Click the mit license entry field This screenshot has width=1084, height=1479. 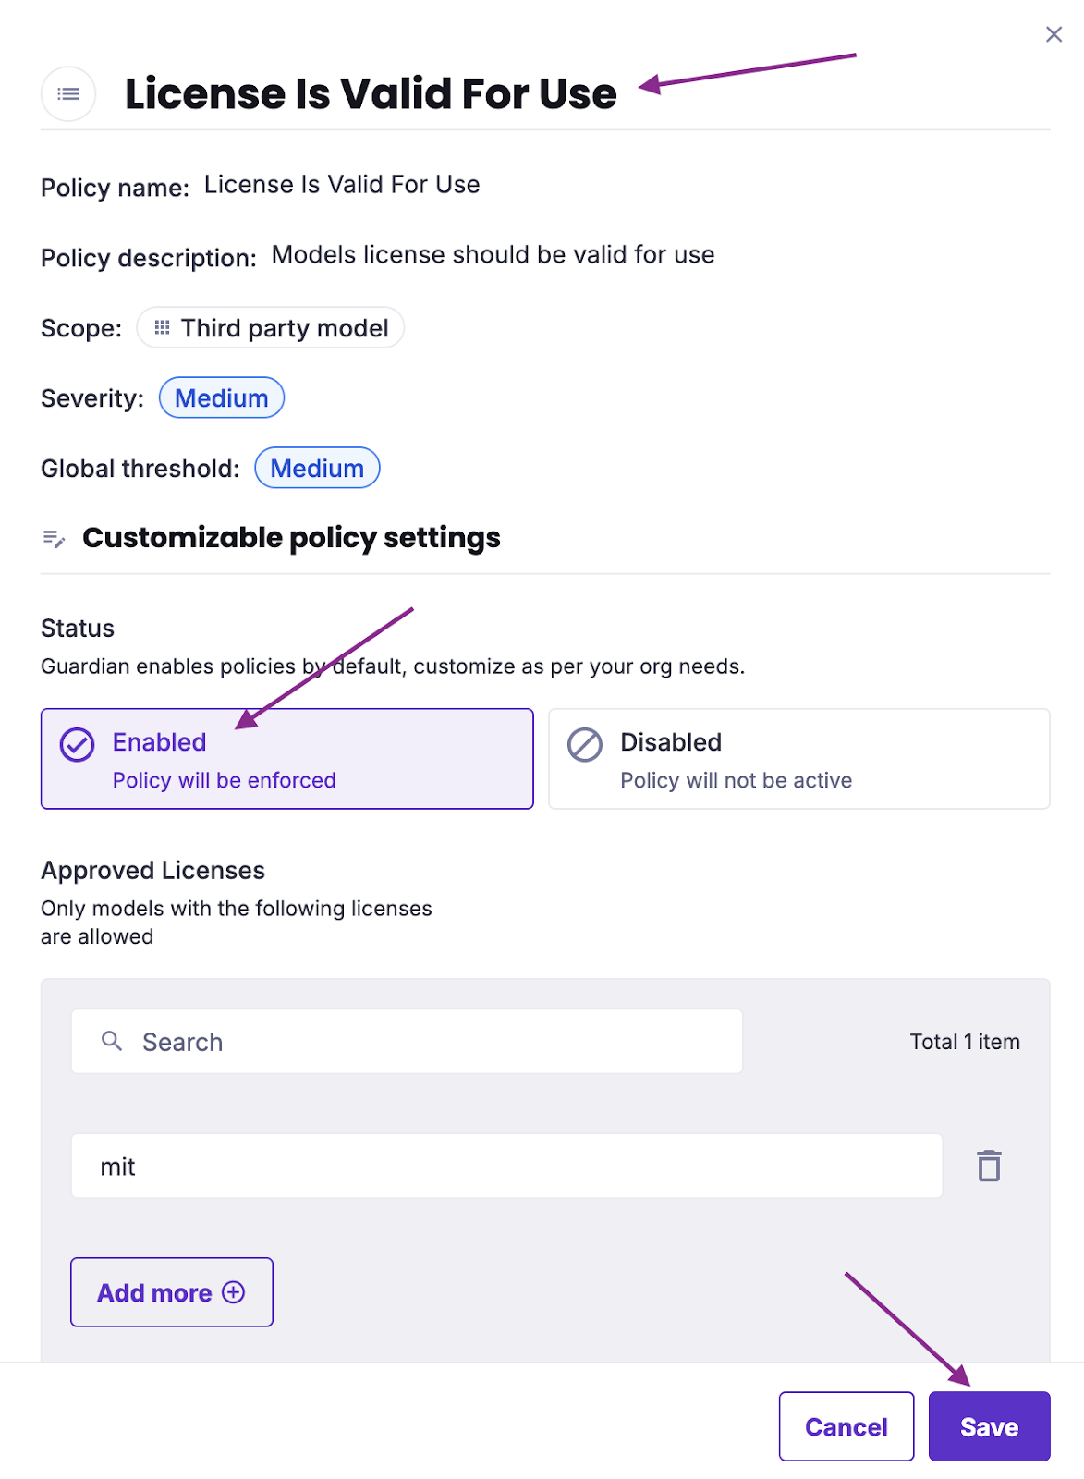coord(507,1167)
